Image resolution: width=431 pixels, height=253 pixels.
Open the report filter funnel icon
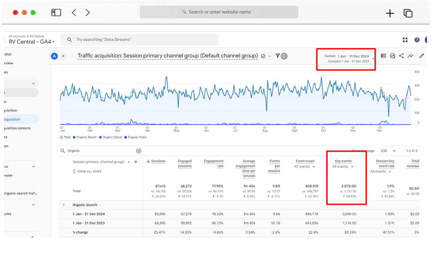278,56
